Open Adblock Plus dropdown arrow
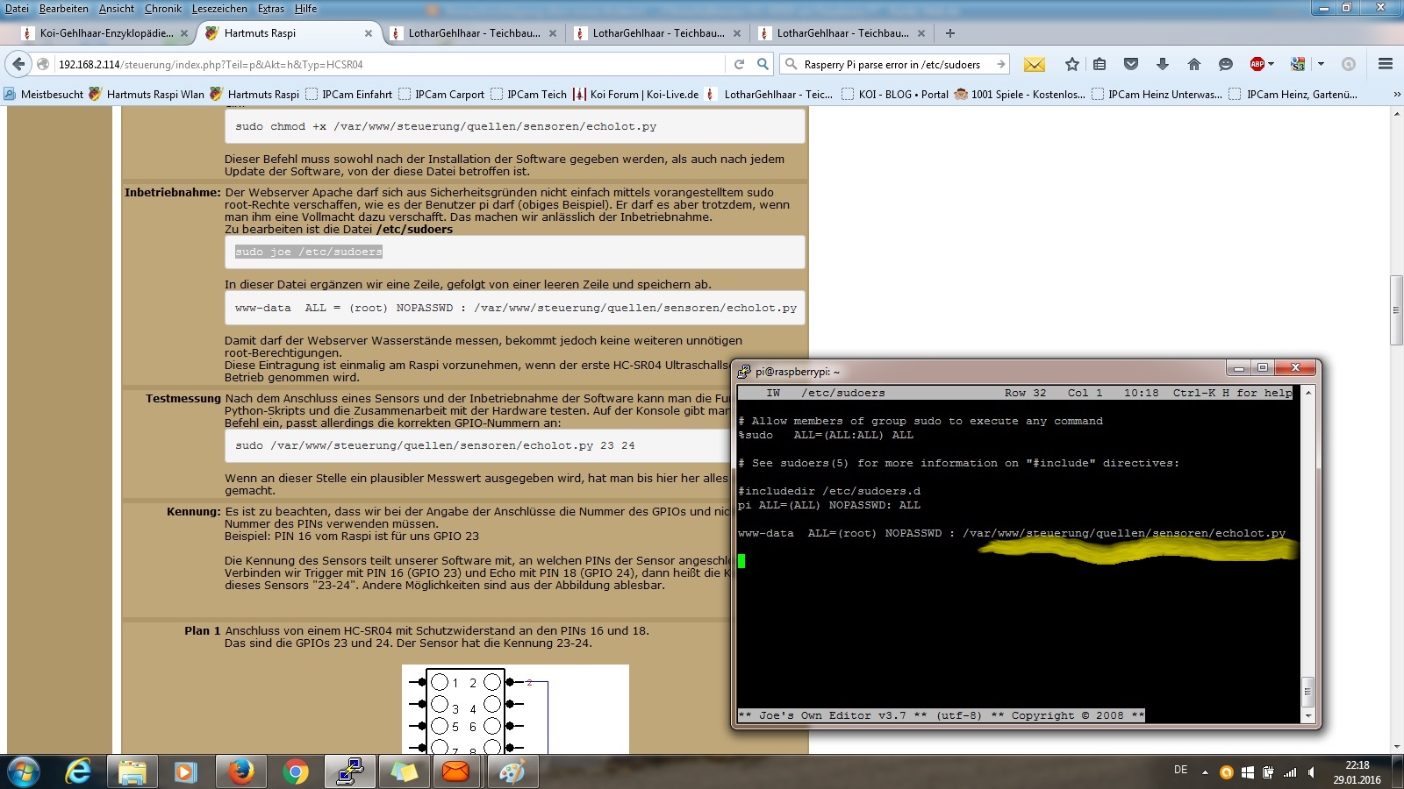The image size is (1404, 789). (x=1271, y=64)
